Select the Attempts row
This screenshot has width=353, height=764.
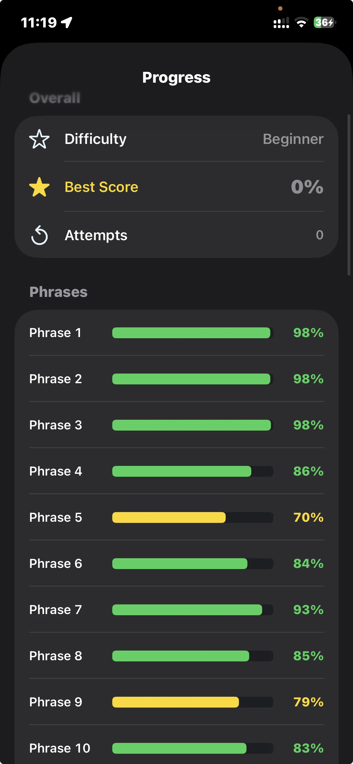(176, 235)
